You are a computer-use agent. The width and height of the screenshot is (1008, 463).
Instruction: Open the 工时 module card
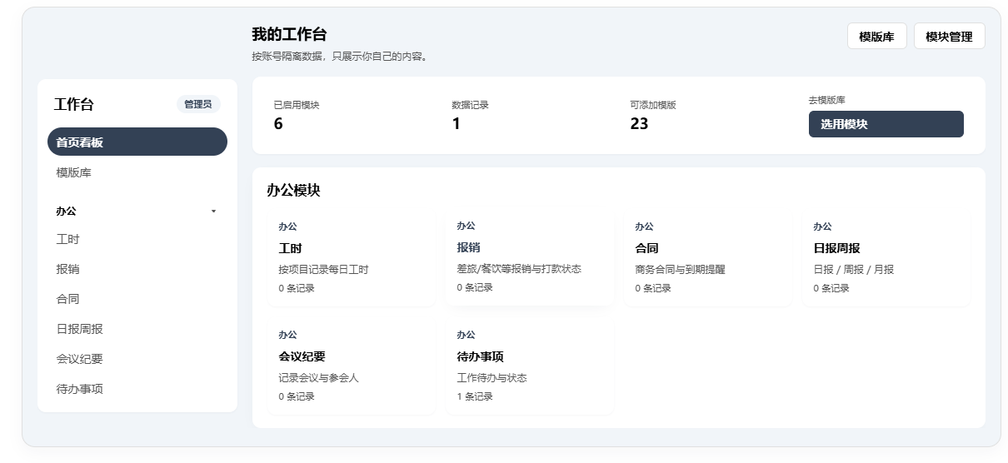click(x=351, y=258)
